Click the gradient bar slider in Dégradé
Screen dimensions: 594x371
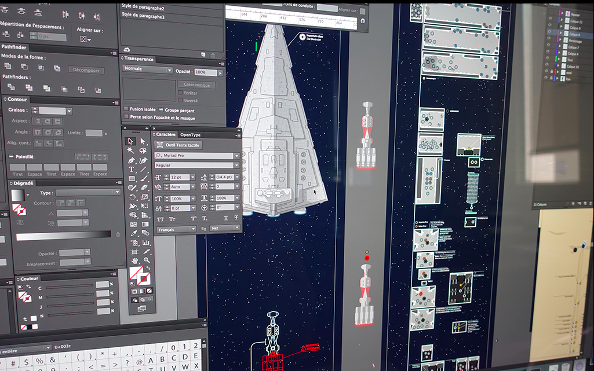pos(64,236)
